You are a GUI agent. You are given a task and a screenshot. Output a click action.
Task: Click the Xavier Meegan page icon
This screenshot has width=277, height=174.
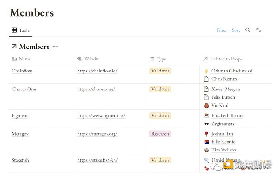point(206,89)
